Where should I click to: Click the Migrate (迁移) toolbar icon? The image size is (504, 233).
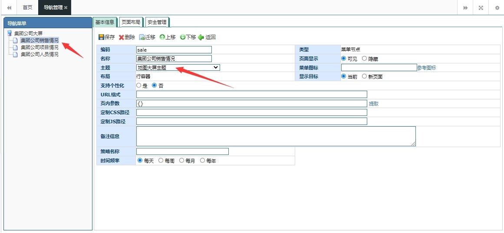click(x=142, y=37)
